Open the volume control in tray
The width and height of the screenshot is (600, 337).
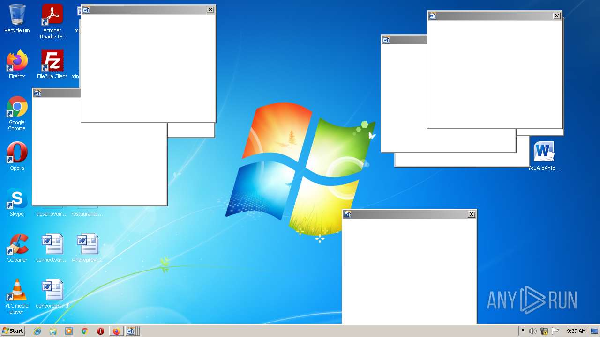point(533,331)
